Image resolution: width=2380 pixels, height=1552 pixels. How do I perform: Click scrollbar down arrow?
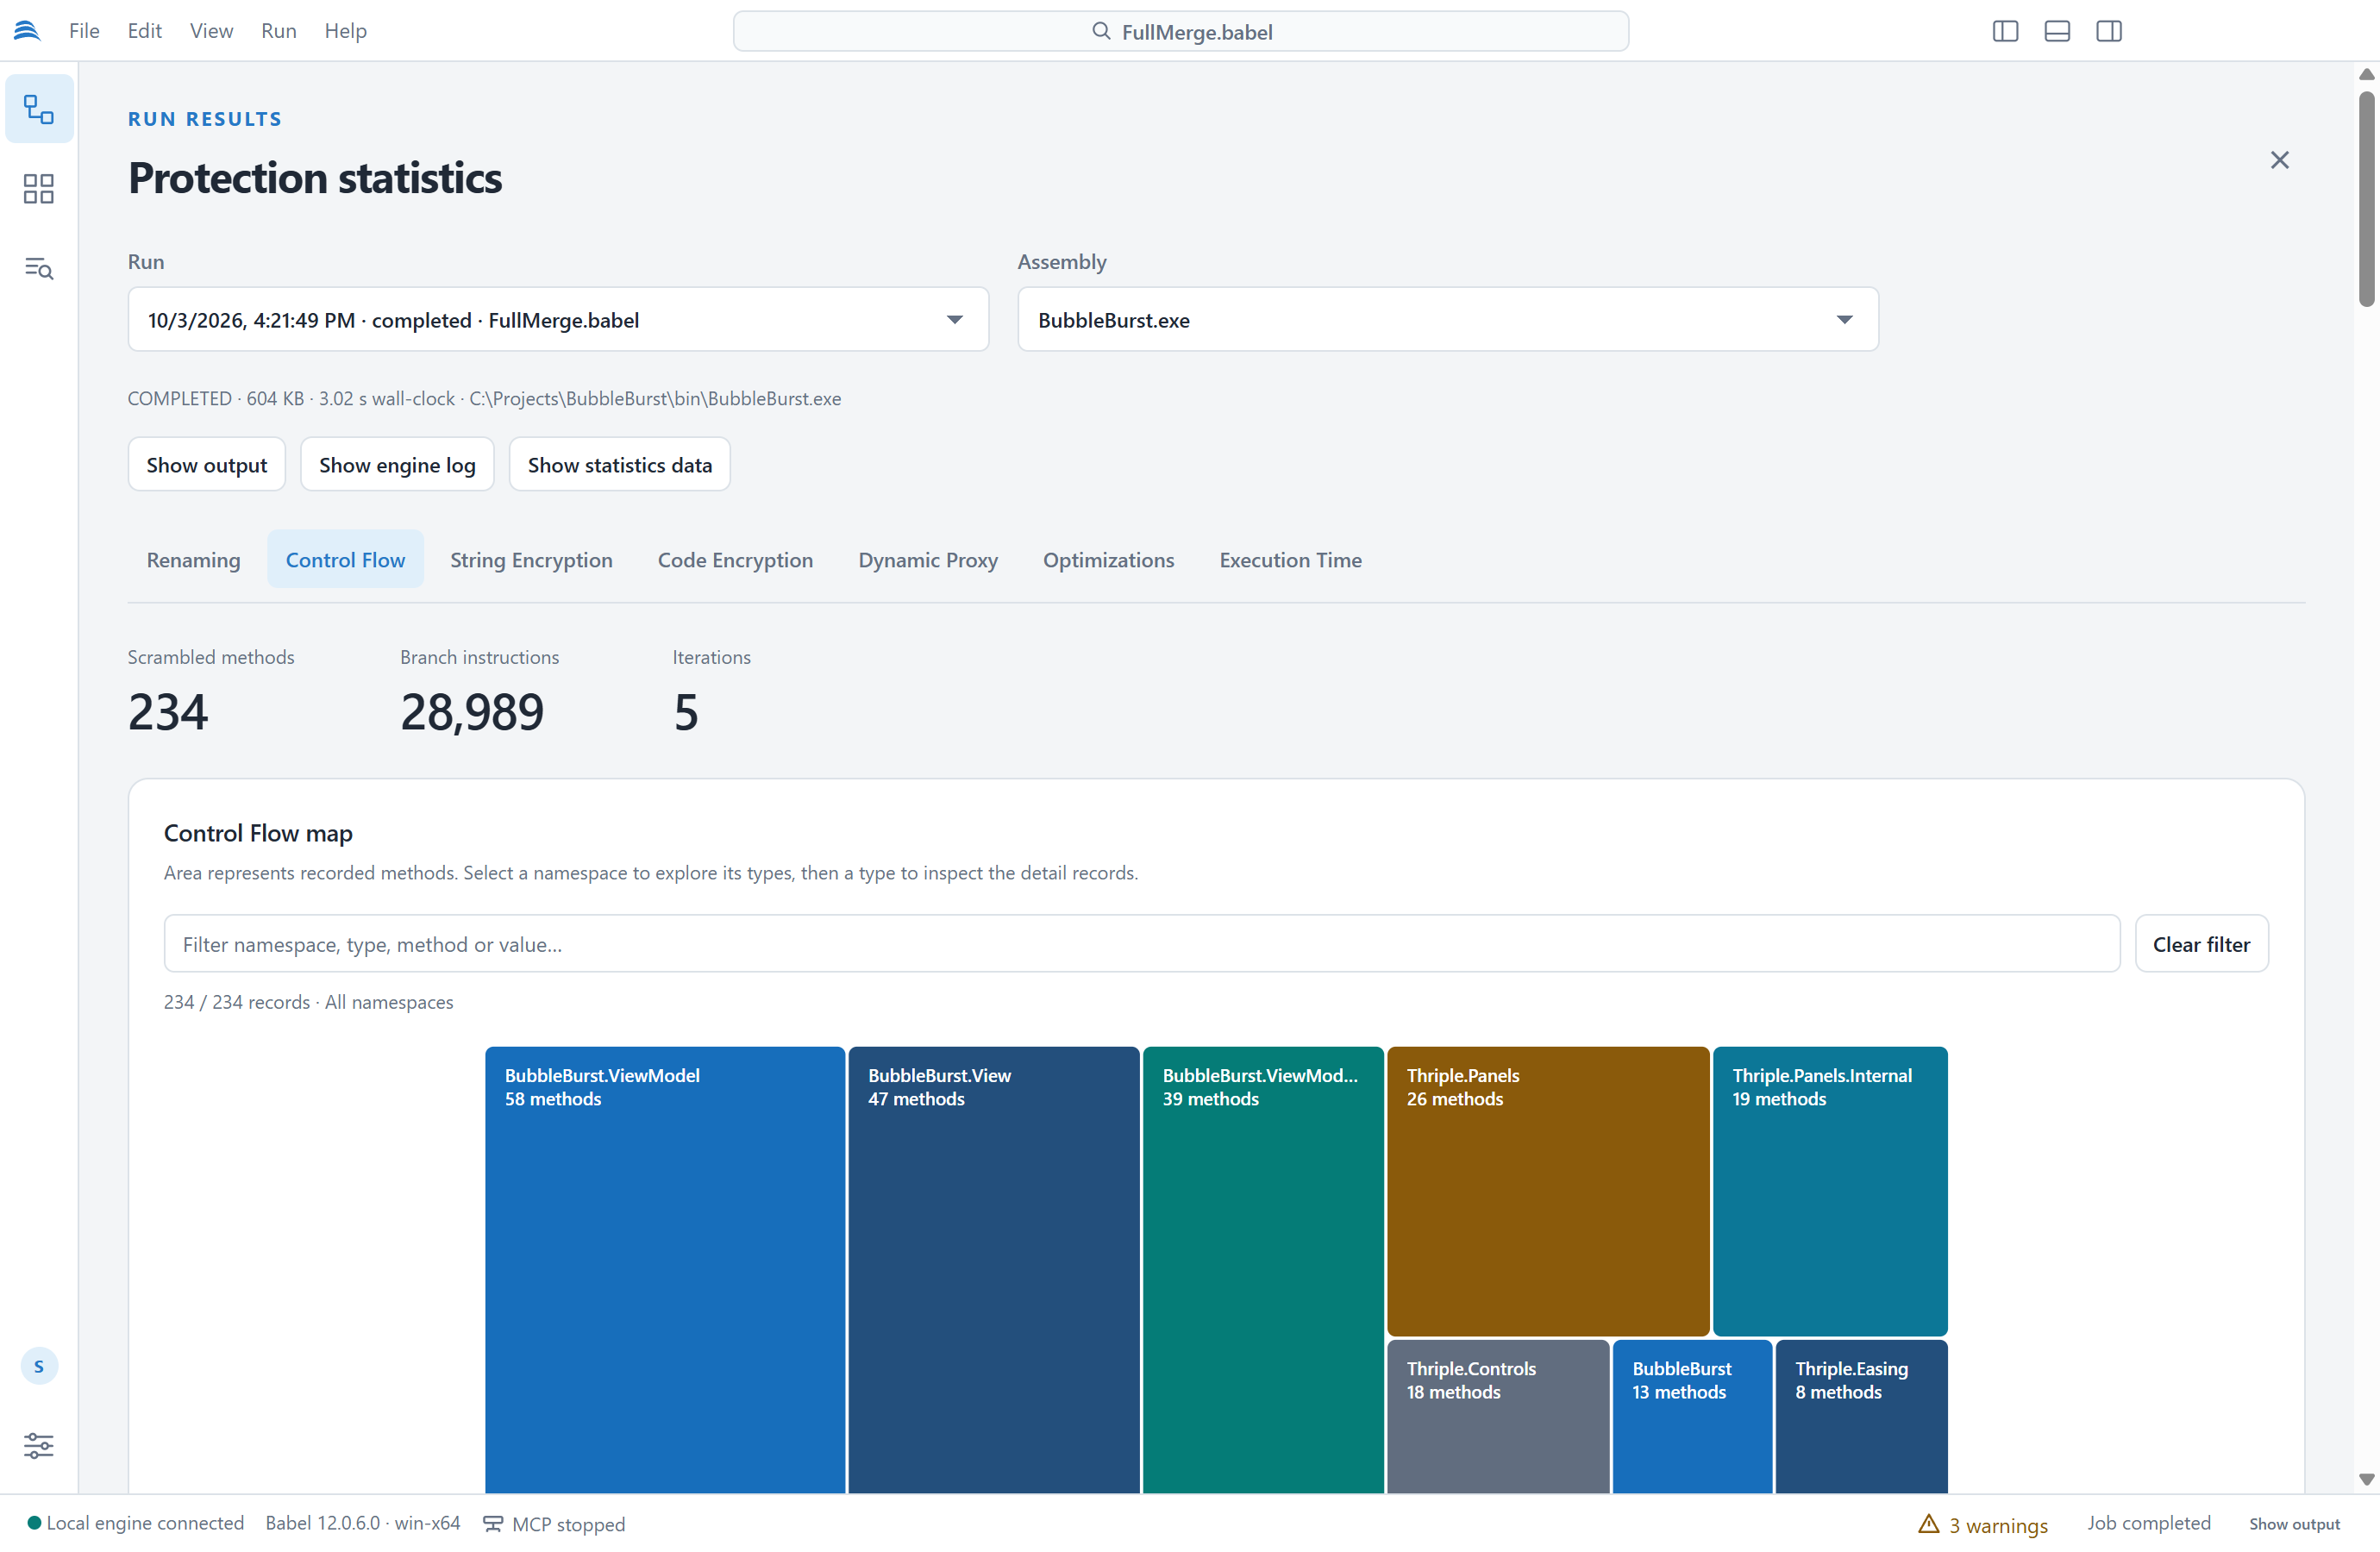[2366, 1479]
